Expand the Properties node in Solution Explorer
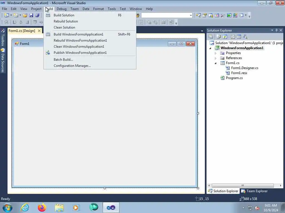Viewport: 285px width, 213px height. [216, 53]
